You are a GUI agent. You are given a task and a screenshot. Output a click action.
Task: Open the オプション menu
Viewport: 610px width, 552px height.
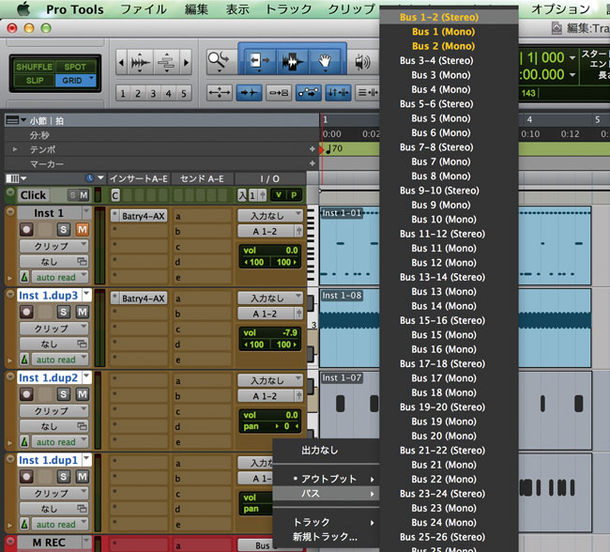(x=560, y=9)
